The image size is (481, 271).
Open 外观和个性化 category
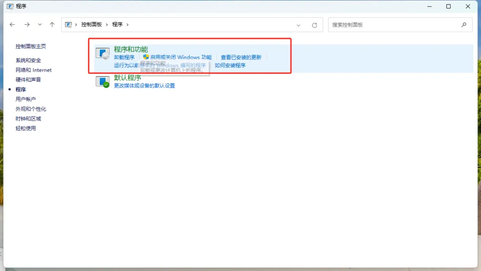point(31,109)
